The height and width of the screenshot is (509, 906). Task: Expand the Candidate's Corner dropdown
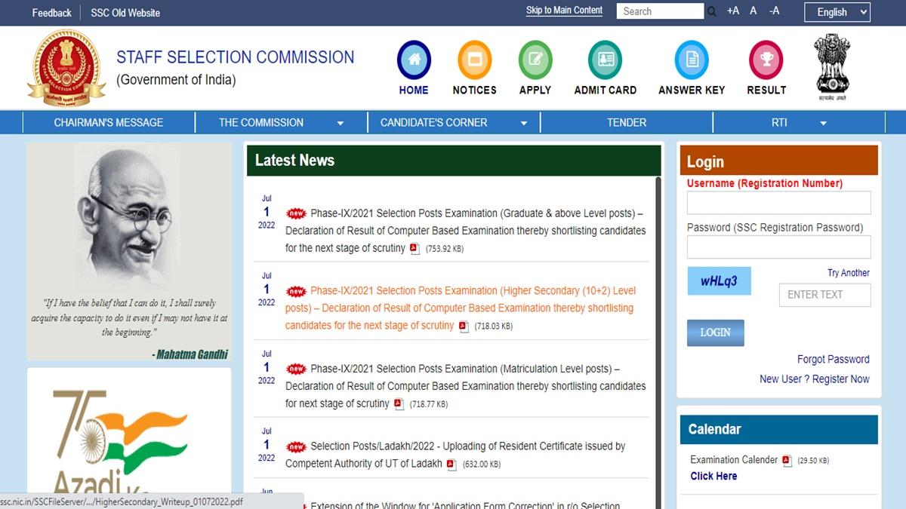(x=451, y=122)
